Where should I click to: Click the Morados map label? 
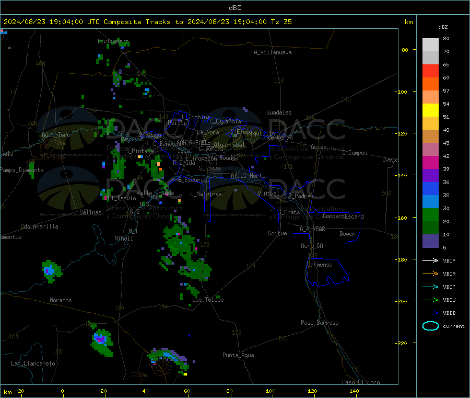tap(61, 300)
